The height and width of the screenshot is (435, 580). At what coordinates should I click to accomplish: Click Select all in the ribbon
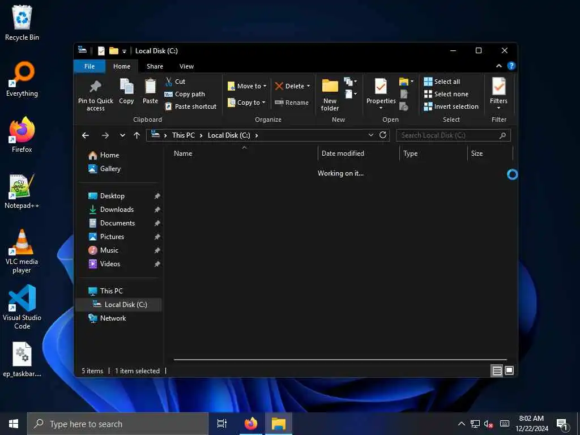[x=442, y=82]
